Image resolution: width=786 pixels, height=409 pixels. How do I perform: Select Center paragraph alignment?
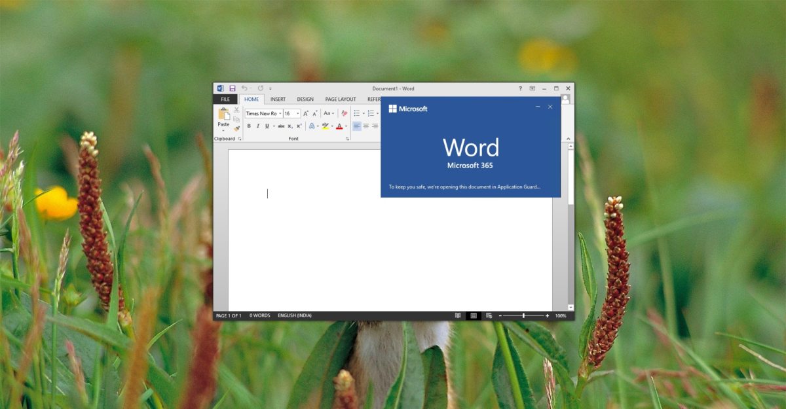(x=366, y=126)
